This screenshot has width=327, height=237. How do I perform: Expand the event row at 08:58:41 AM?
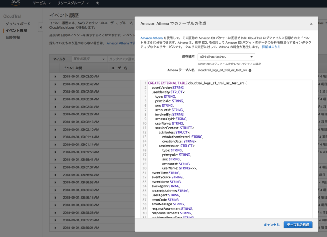tap(55, 160)
